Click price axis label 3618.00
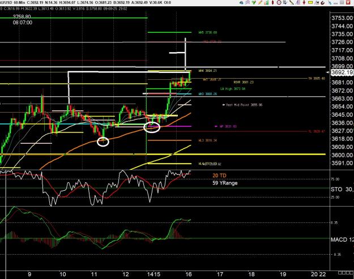The width and height of the screenshot is (354, 279). [342, 139]
